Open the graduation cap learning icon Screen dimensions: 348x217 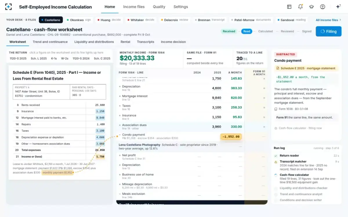point(311,7)
